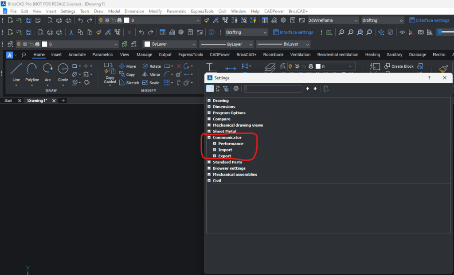Click the filter icon in Settings dialog toolbar
Screen dimensions: 454x275
(x=226, y=89)
